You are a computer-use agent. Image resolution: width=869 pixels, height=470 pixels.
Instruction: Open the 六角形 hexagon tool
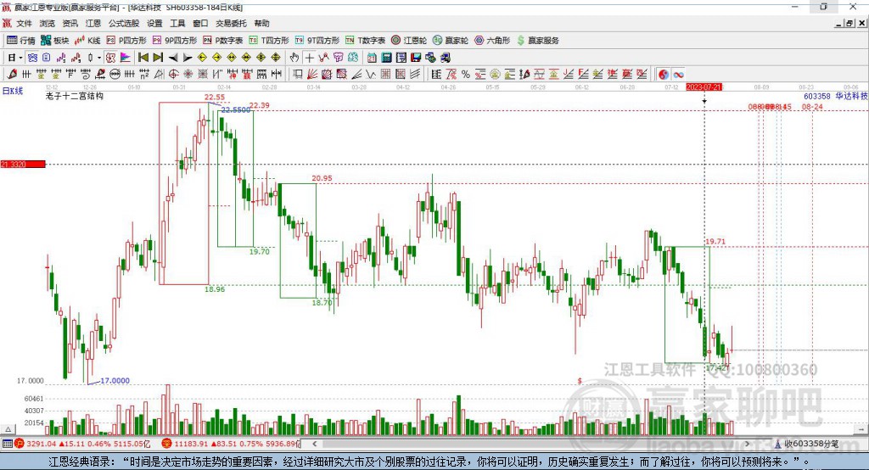(492, 41)
